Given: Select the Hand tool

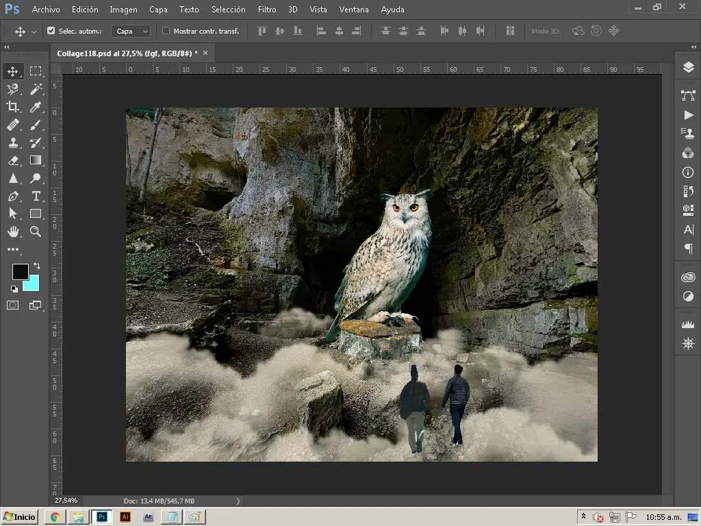Looking at the screenshot, I should tap(12, 231).
